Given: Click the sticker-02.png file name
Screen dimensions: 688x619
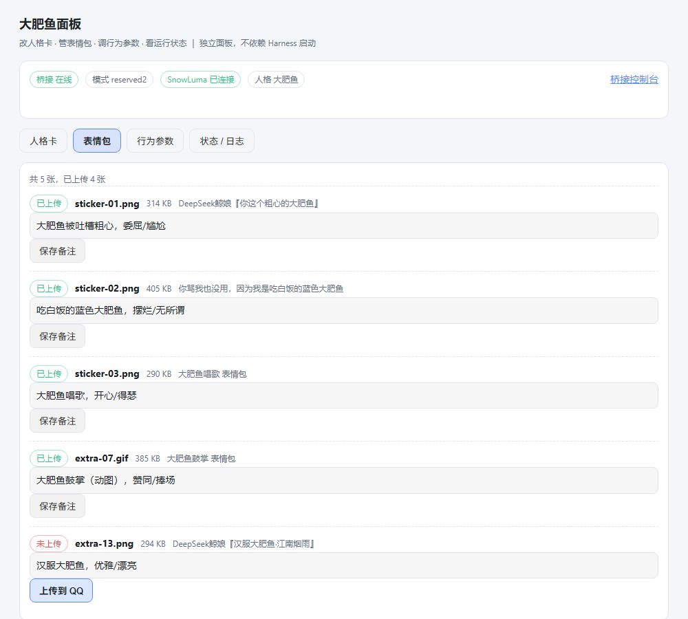Looking at the screenshot, I should [x=107, y=289].
